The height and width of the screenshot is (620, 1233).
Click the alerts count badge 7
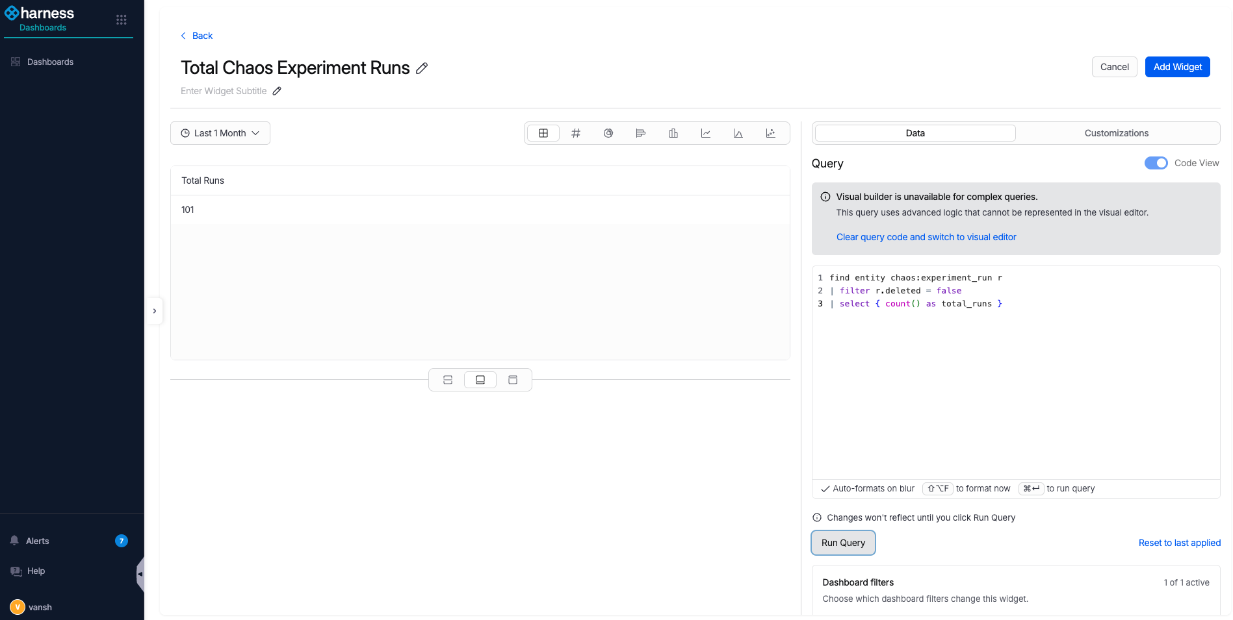click(122, 541)
